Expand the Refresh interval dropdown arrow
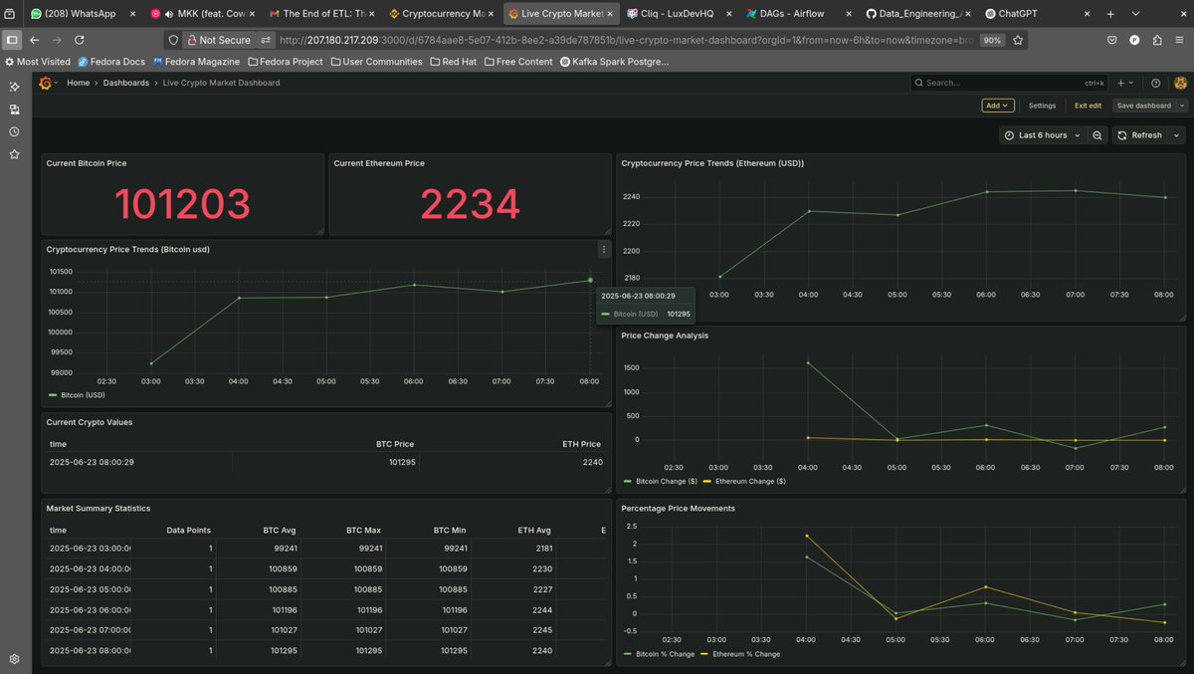This screenshot has width=1194, height=674. tap(1177, 135)
